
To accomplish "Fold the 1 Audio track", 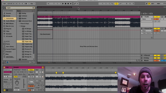I will pyautogui.click(x=142, y=17).
